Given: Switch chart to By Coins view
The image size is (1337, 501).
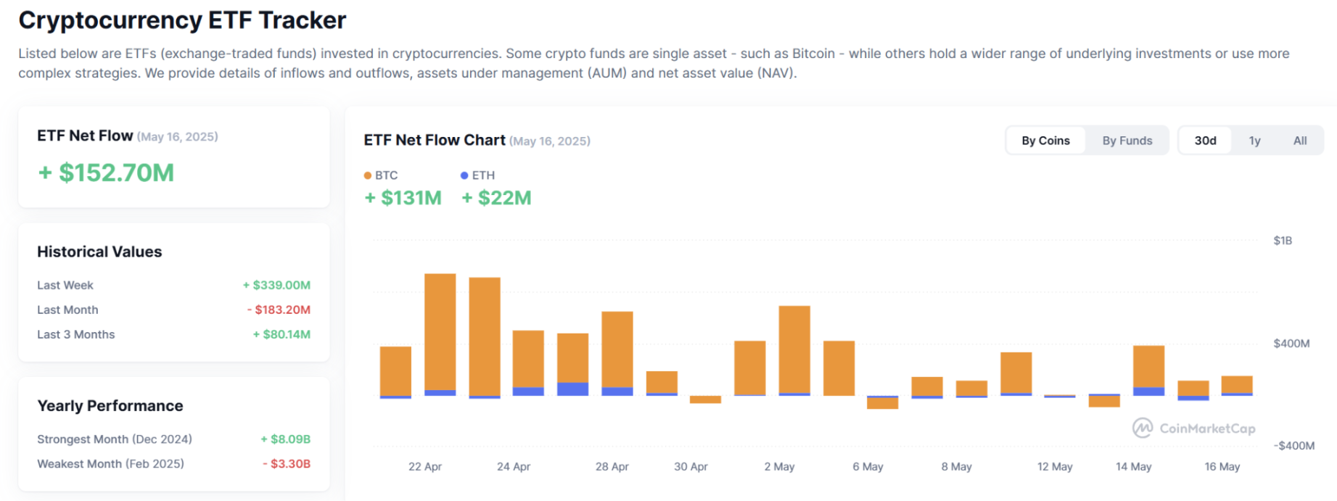Looking at the screenshot, I should tap(1045, 141).
